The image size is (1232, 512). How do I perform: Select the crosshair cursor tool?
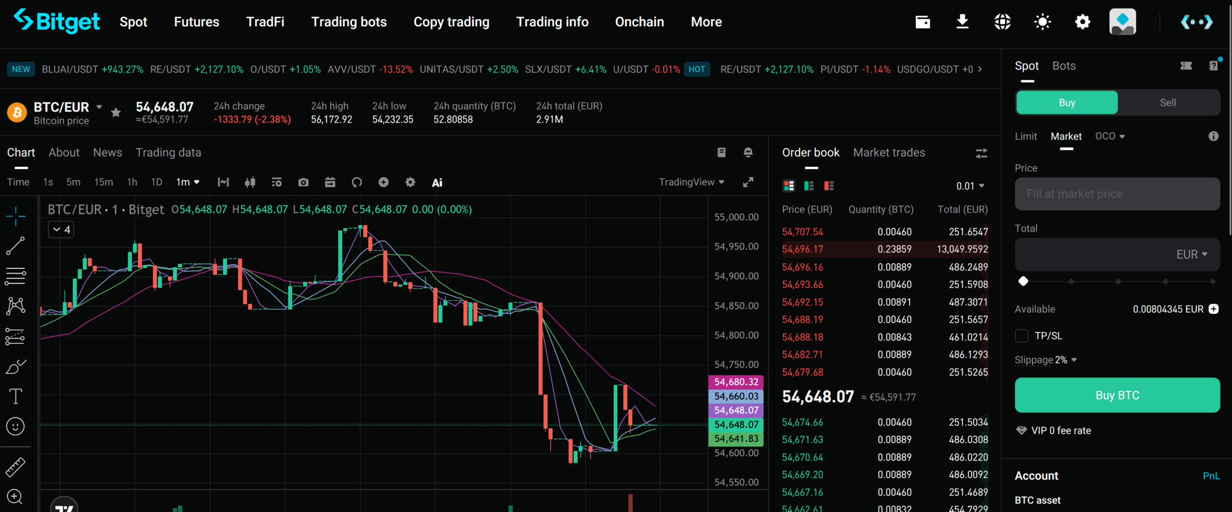coord(15,216)
